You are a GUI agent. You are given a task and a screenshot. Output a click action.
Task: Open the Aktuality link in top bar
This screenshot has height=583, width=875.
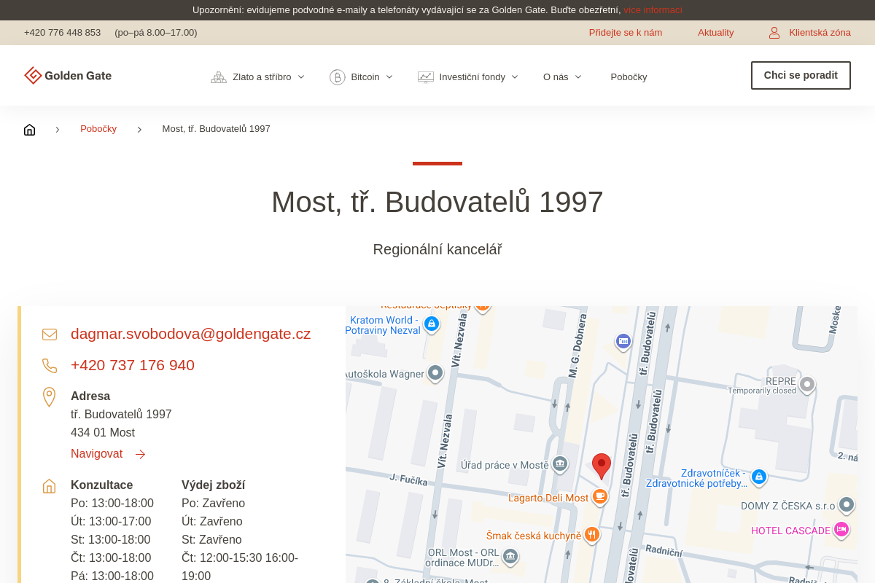(x=715, y=33)
